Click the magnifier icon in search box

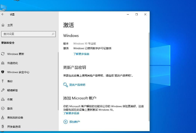pyautogui.click(x=53, y=34)
